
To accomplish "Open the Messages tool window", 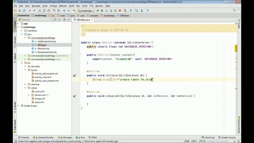I will click(65, 137).
